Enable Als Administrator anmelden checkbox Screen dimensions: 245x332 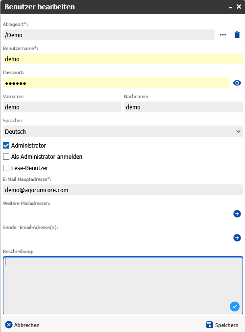[6, 157]
